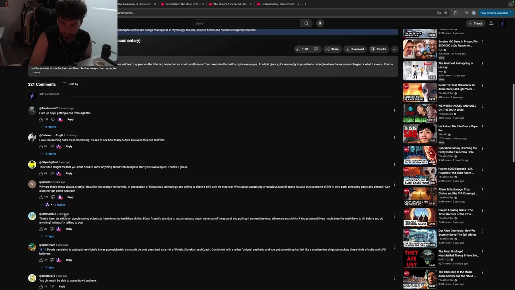Reply to the @TotalImmort7l comment
This screenshot has width=515, height=290.
pyautogui.click(x=70, y=120)
